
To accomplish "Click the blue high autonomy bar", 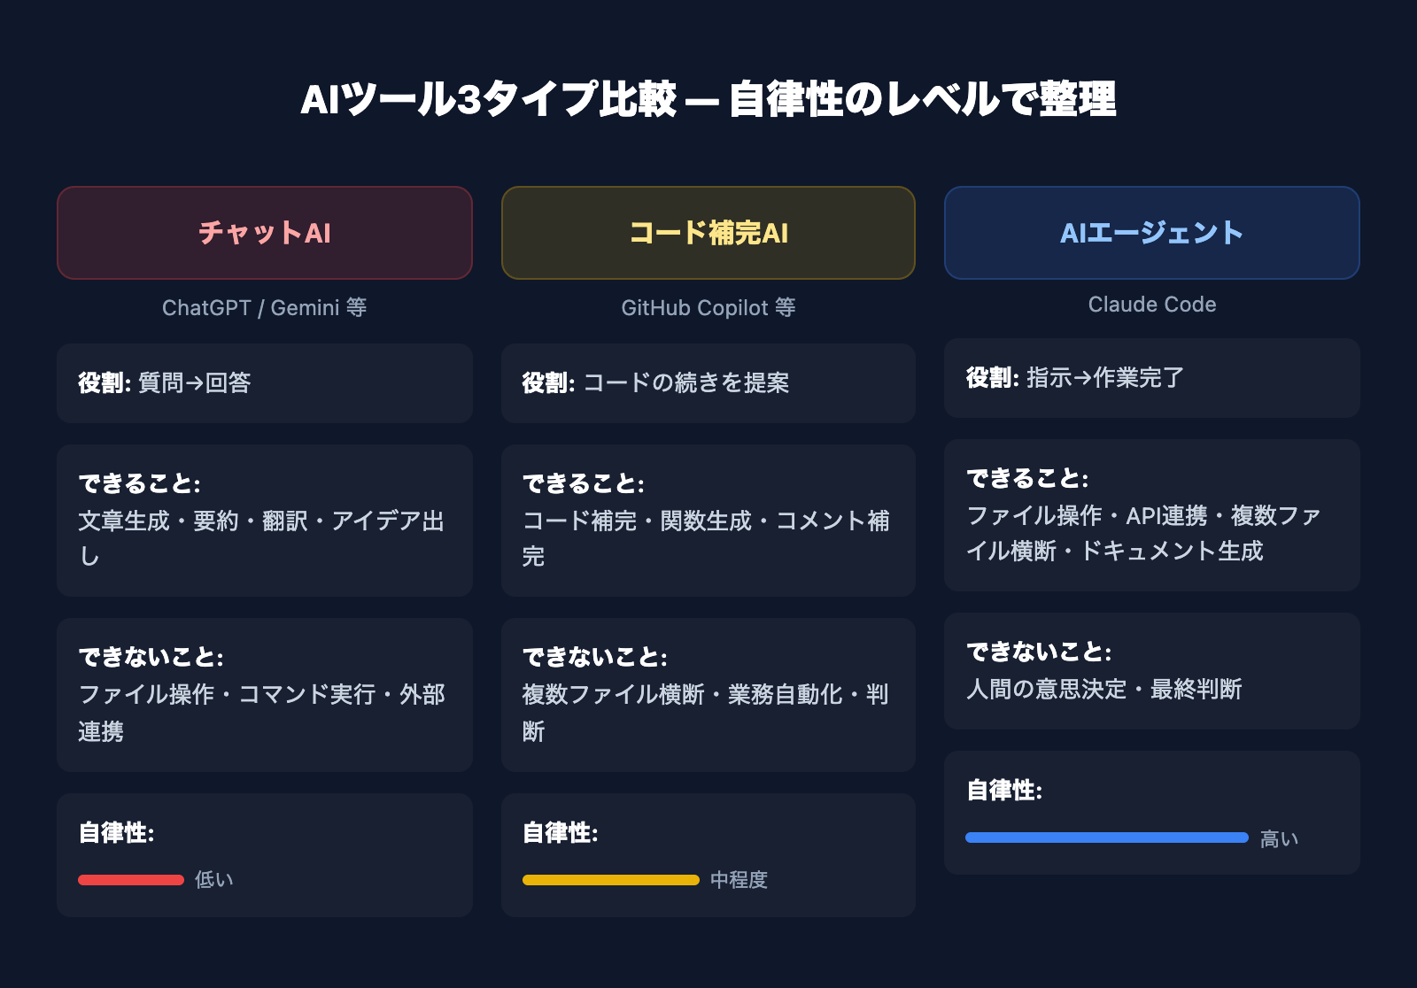I will click(1106, 837).
